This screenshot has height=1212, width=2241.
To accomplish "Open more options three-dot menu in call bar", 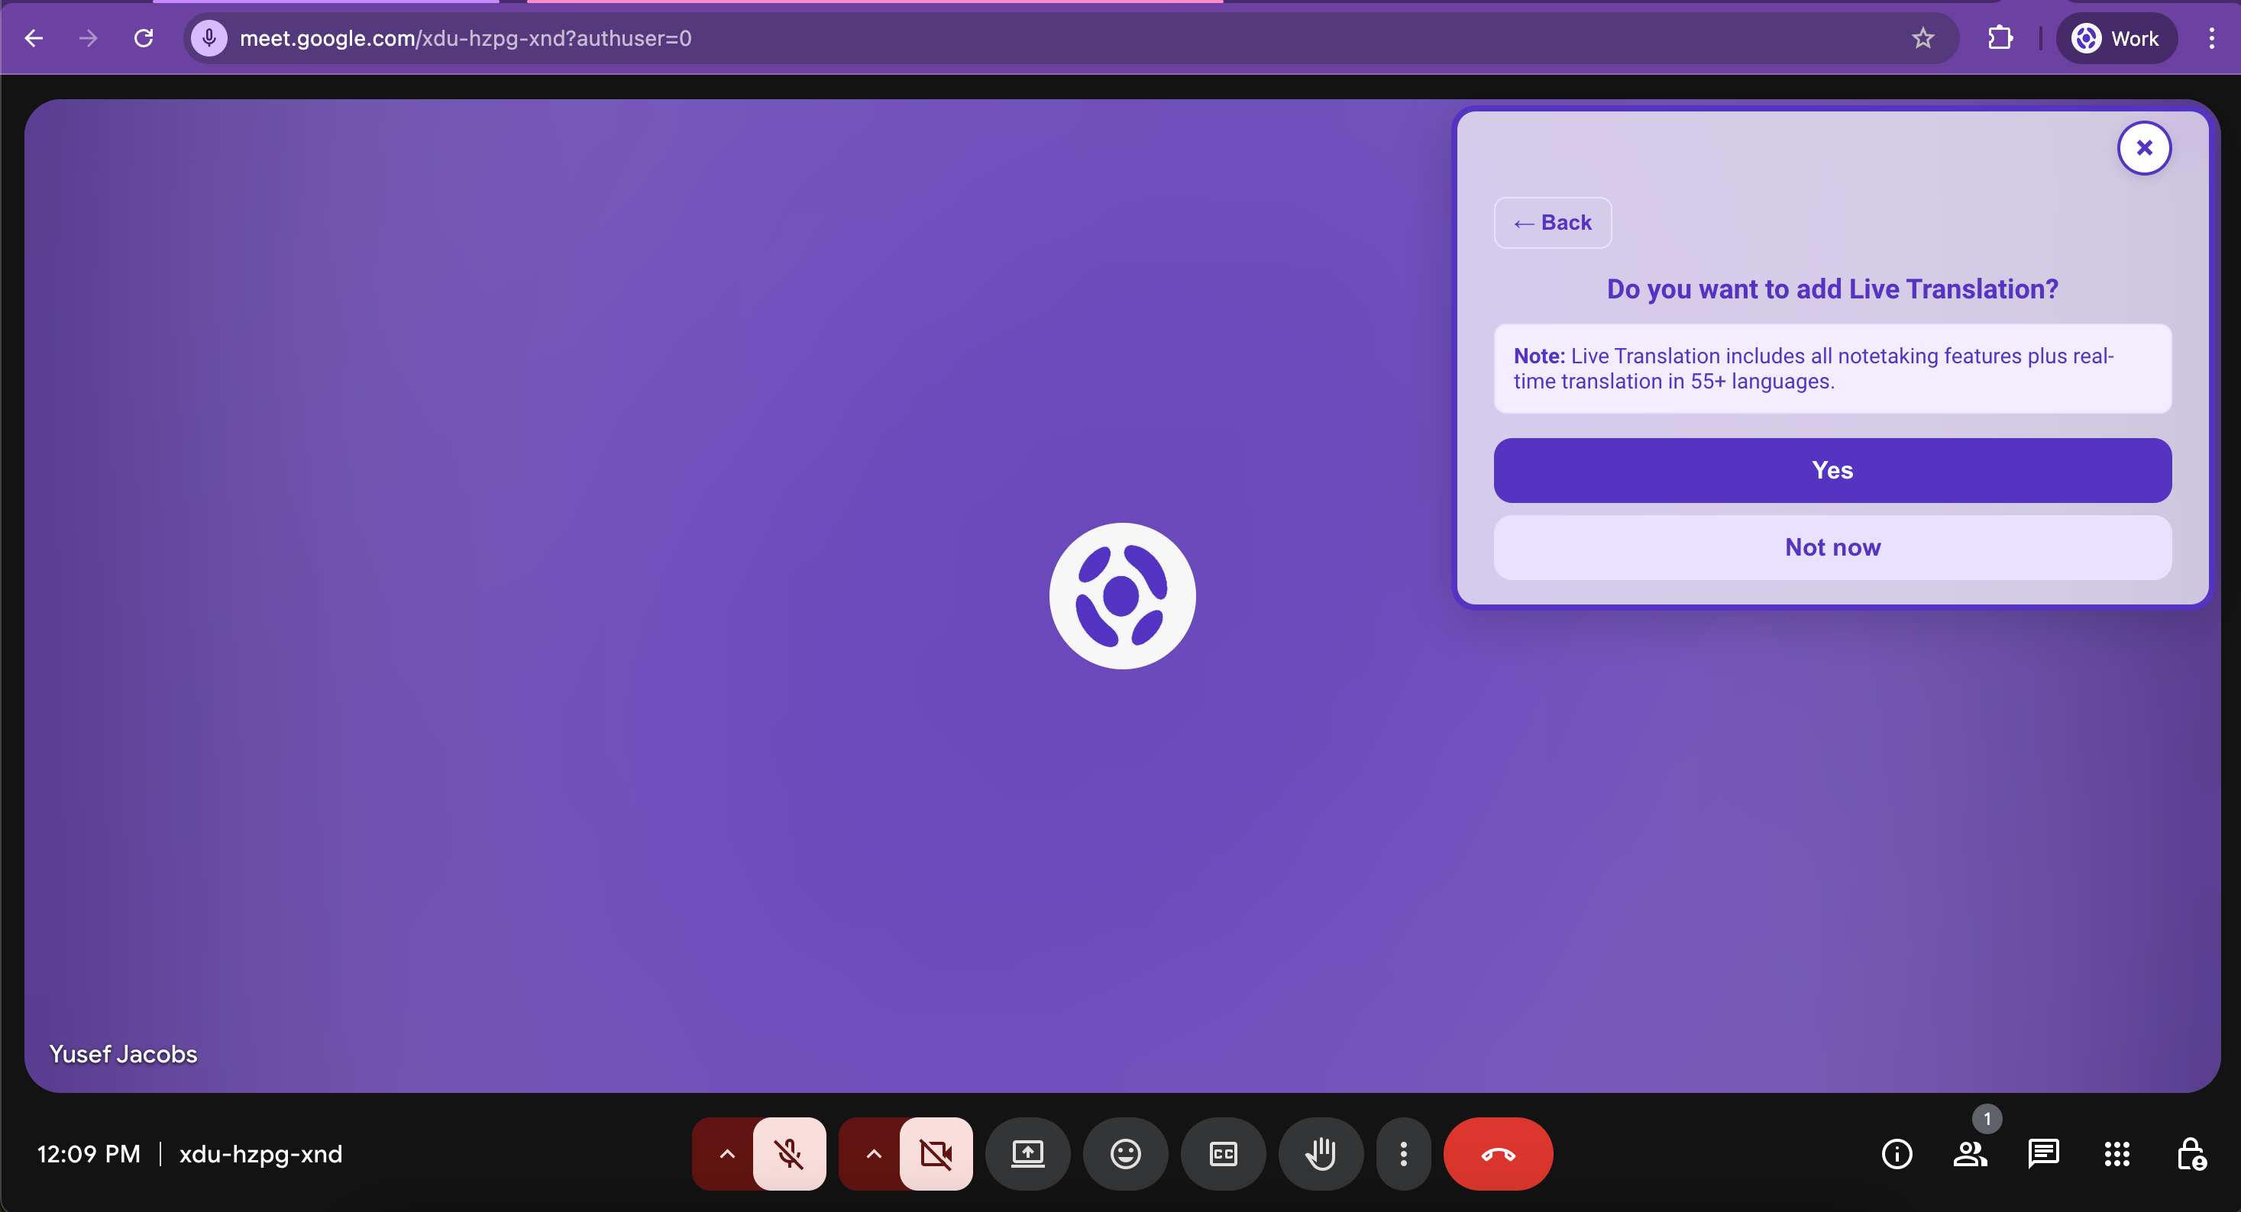I will [x=1402, y=1154].
